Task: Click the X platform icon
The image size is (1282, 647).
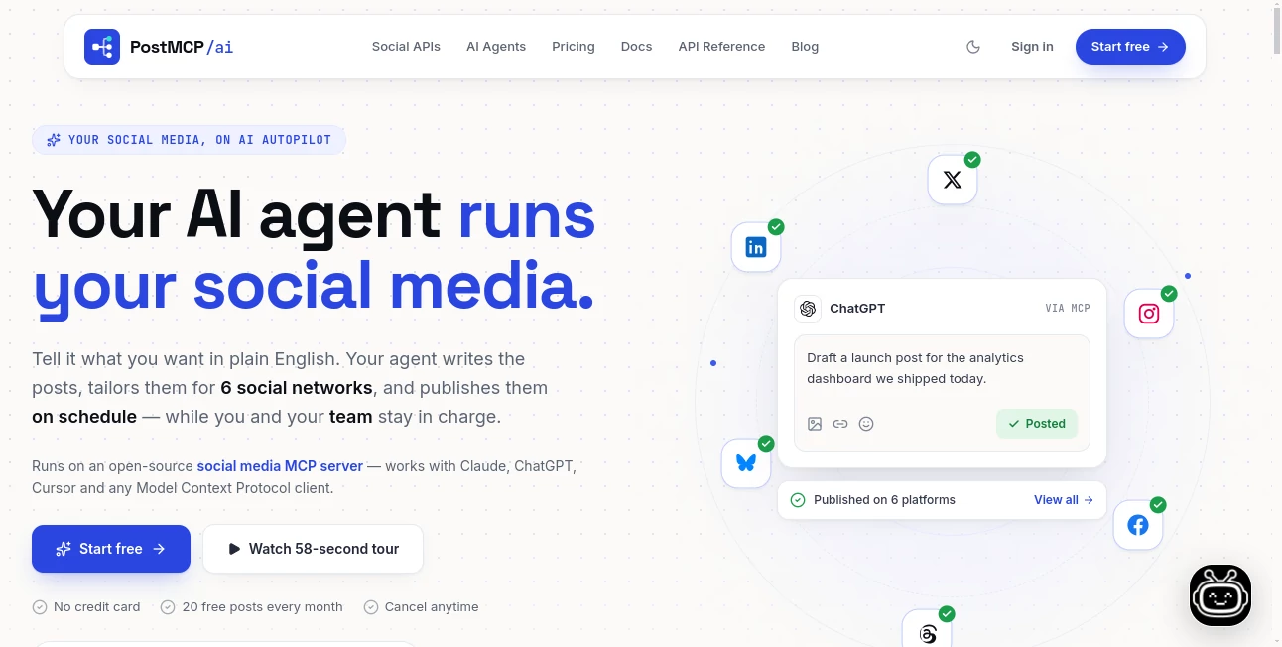Action: pos(953,180)
